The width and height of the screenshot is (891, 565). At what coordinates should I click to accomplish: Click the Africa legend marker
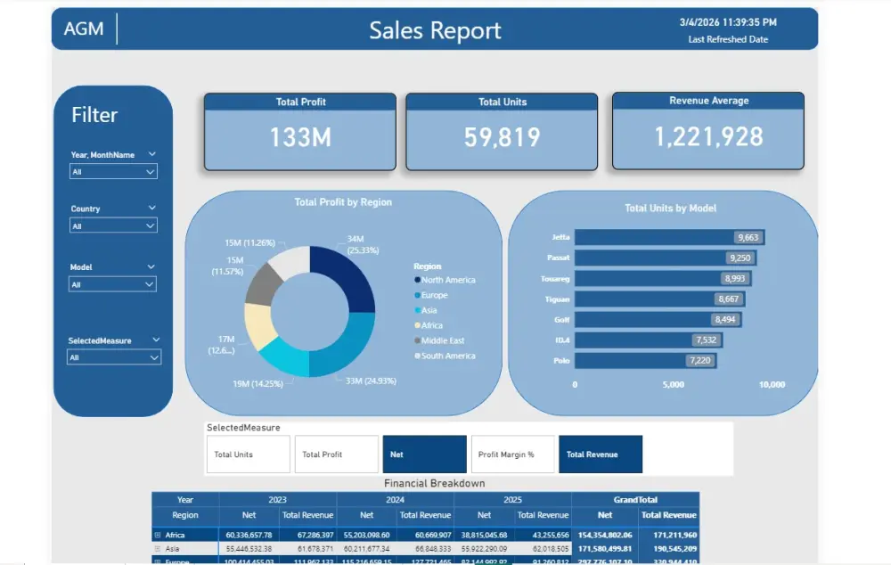418,325
